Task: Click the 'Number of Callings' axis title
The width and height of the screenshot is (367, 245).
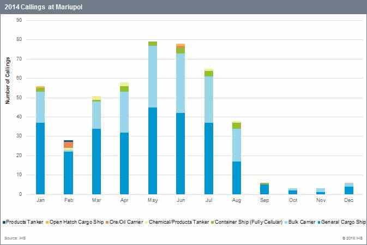Action: click(x=8, y=80)
